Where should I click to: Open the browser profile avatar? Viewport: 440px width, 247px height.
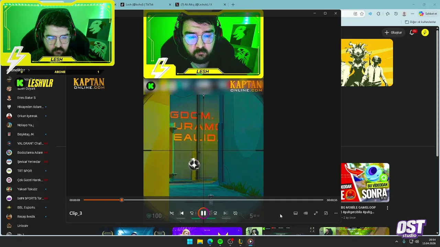404,14
